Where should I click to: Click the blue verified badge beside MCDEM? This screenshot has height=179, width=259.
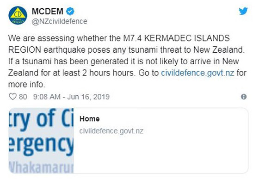(x=70, y=12)
